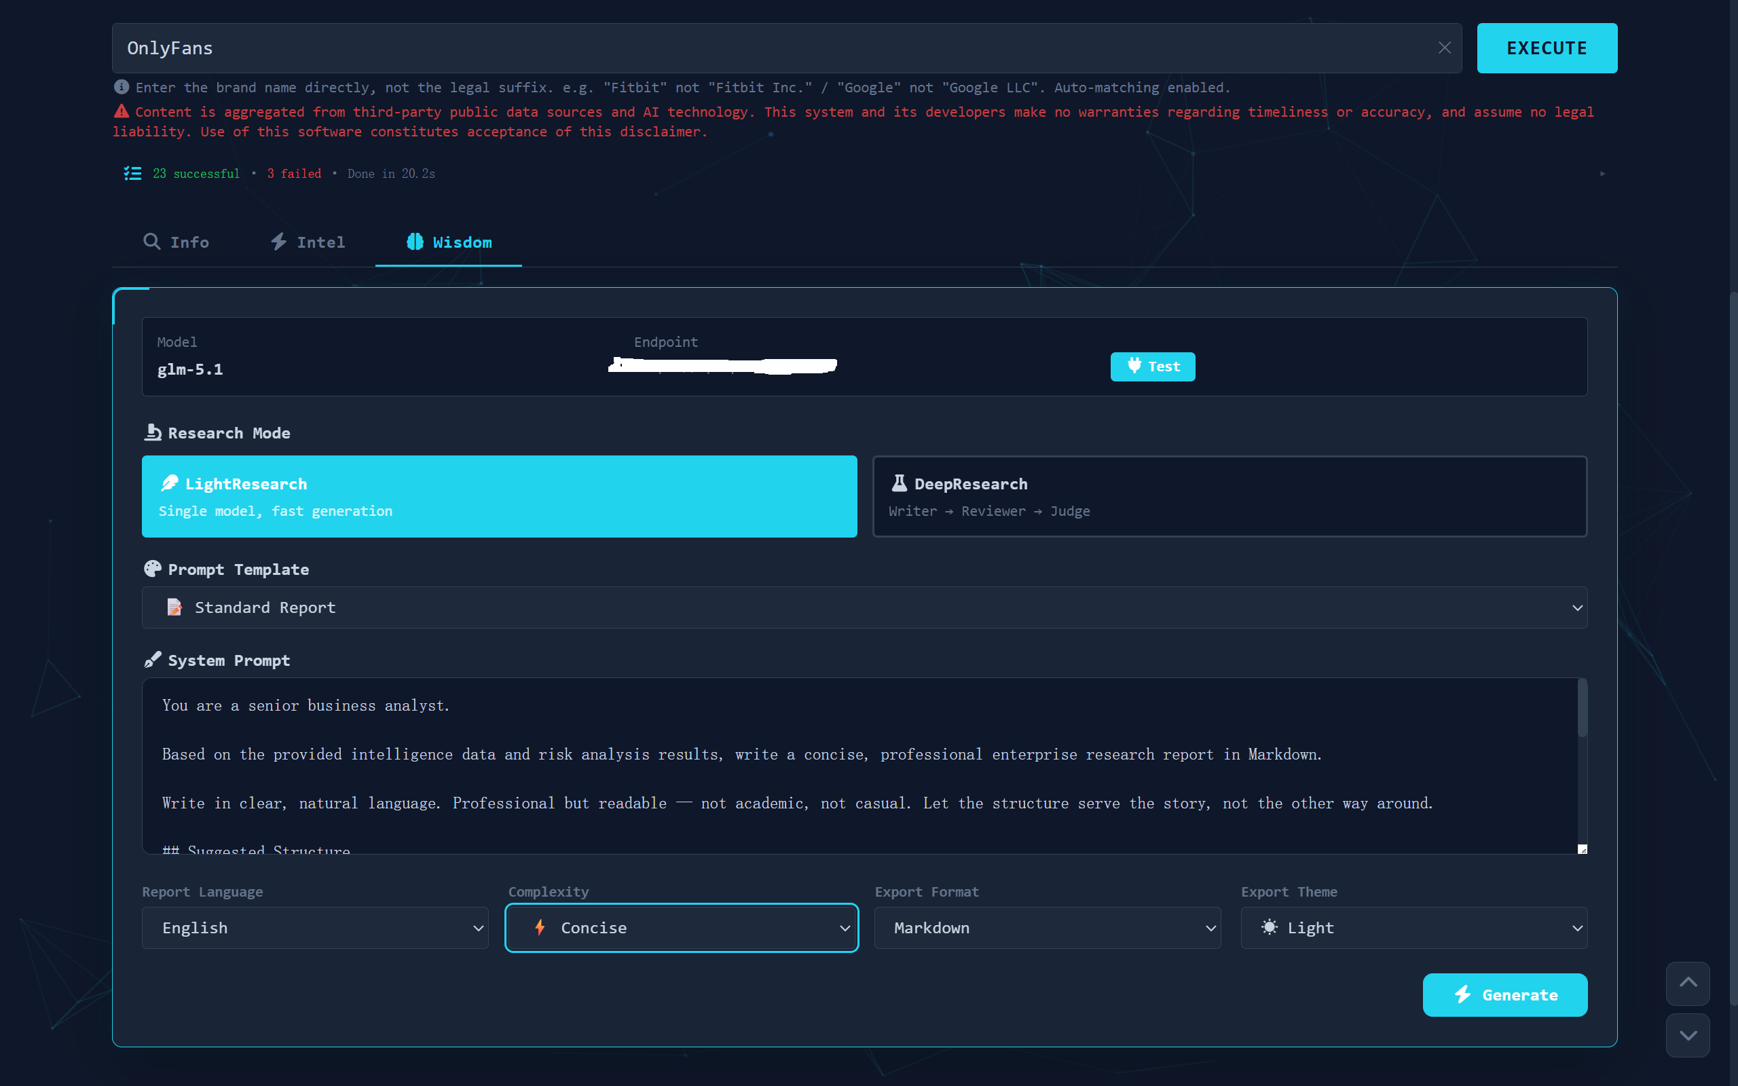Viewport: 1738px width, 1086px height.
Task: Select the Wisdom tab
Action: (449, 242)
